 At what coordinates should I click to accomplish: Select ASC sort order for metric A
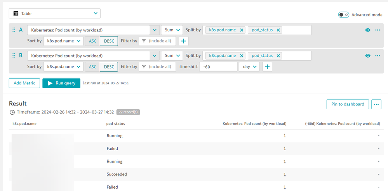pos(92,41)
